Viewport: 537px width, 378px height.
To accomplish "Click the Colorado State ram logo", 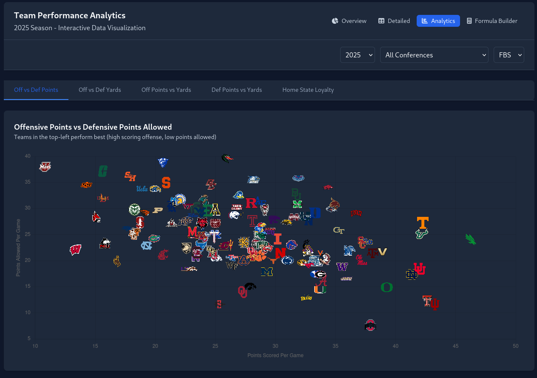I will pyautogui.click(x=134, y=210).
